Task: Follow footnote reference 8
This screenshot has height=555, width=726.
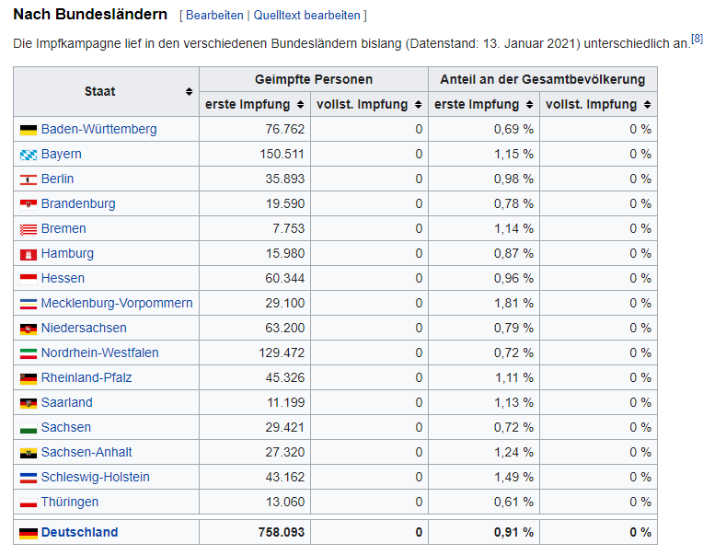Action: point(697,38)
